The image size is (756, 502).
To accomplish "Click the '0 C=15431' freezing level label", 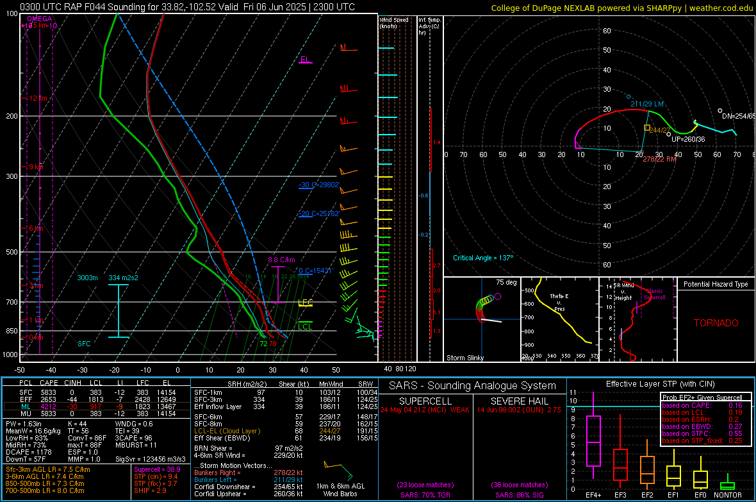I will pos(316,271).
